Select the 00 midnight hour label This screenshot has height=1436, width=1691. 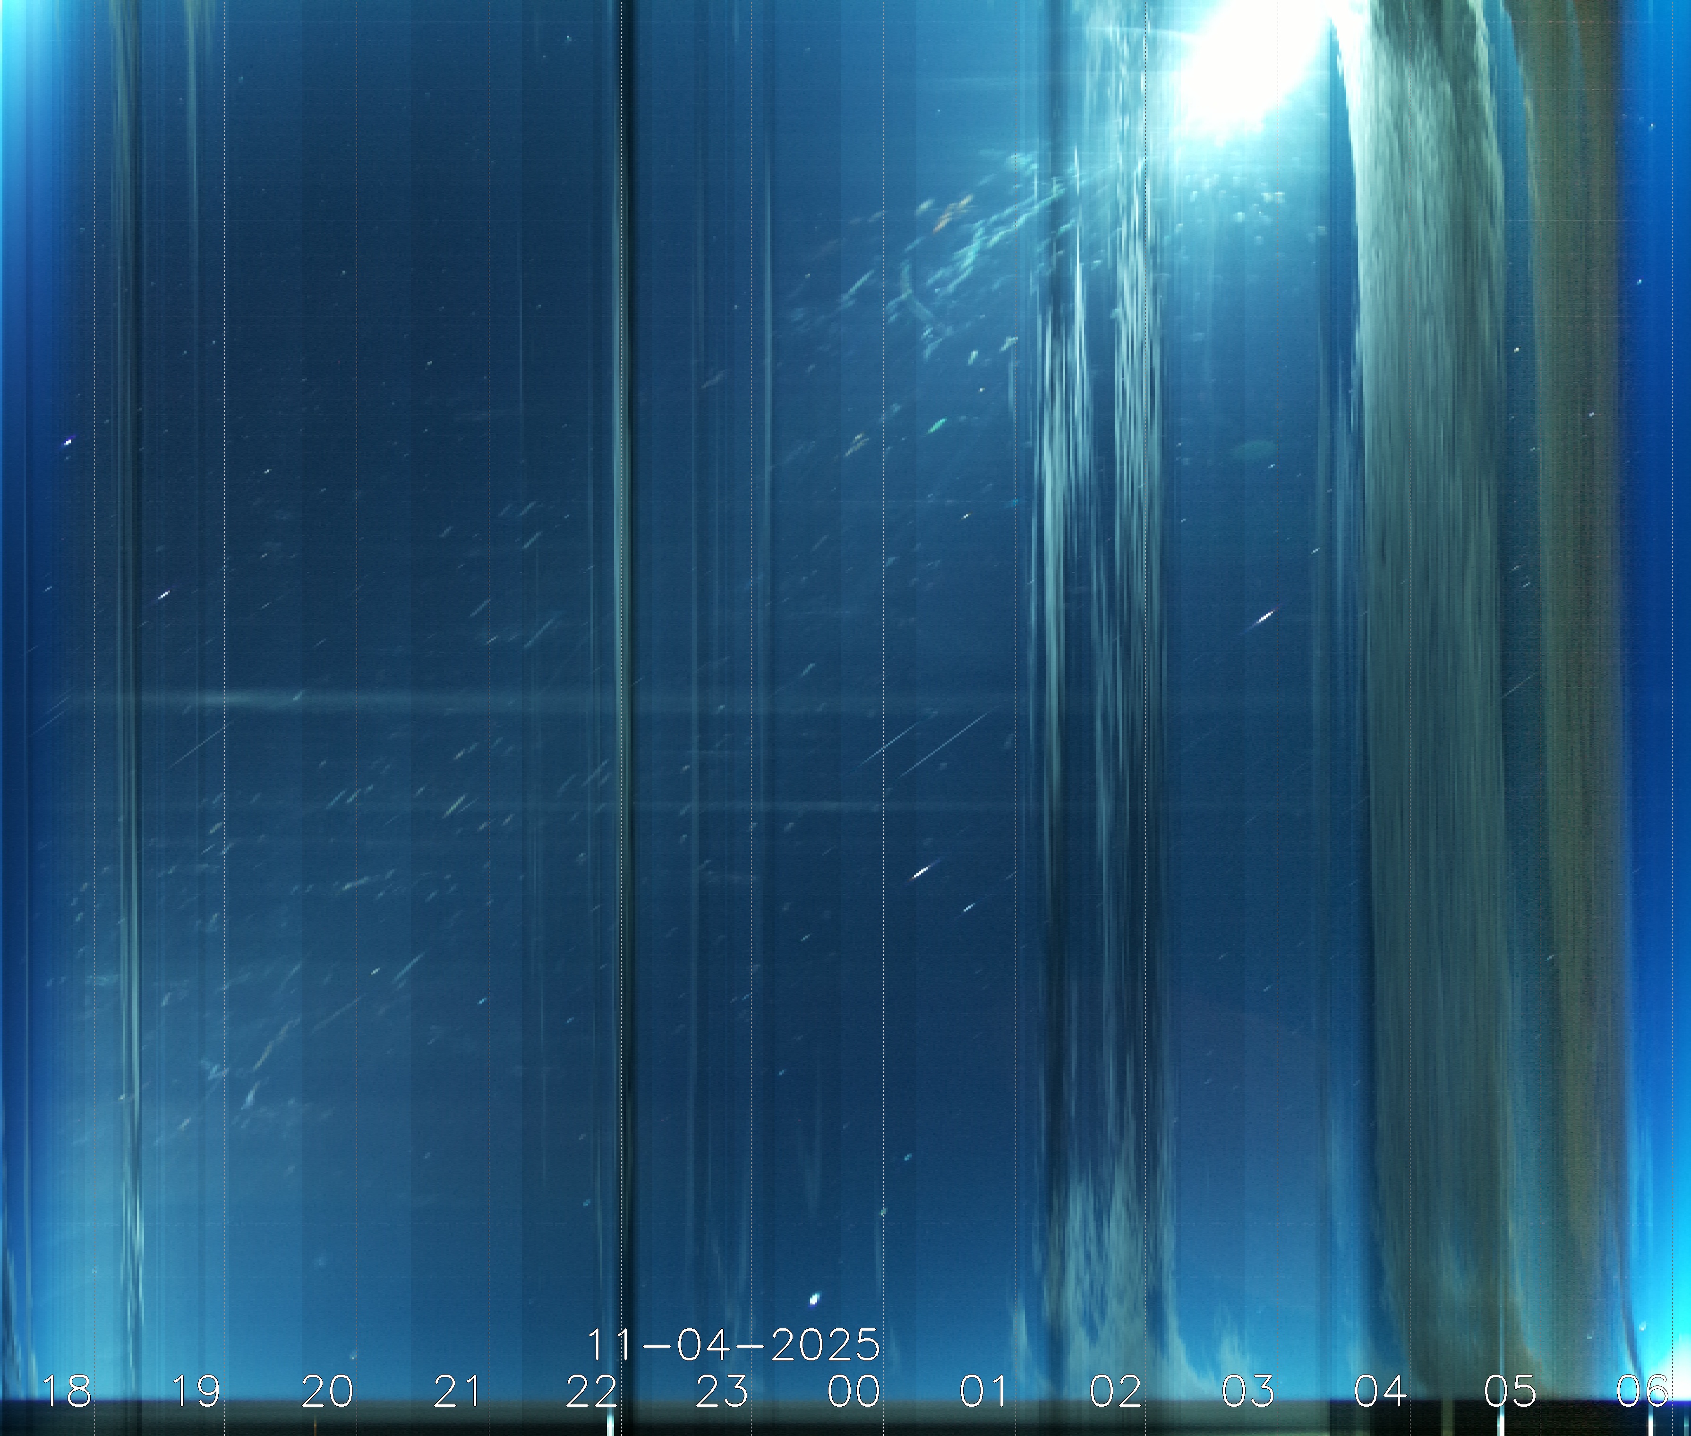click(x=853, y=1391)
